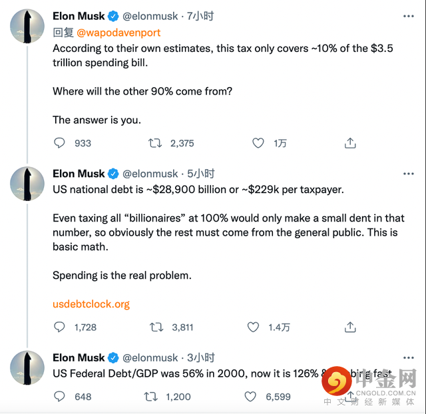Retweet the tweet with 2,375 retweets
Screen dimensions: 426x414
(154, 143)
